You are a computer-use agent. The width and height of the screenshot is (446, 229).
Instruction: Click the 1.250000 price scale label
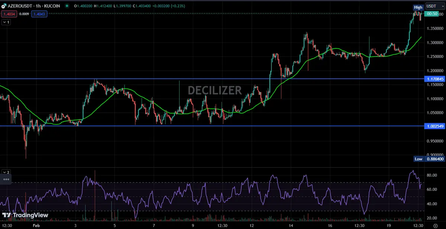pos(435,56)
